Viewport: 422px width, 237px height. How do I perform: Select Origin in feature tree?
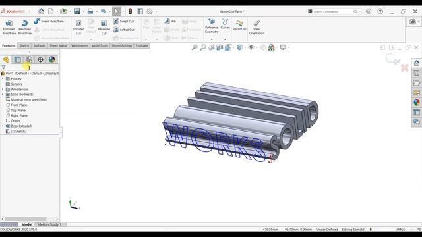(x=13, y=121)
